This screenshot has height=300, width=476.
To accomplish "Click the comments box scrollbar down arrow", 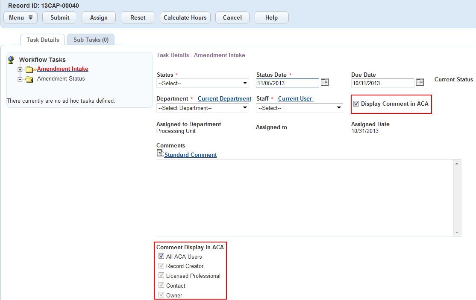I will [457, 233].
